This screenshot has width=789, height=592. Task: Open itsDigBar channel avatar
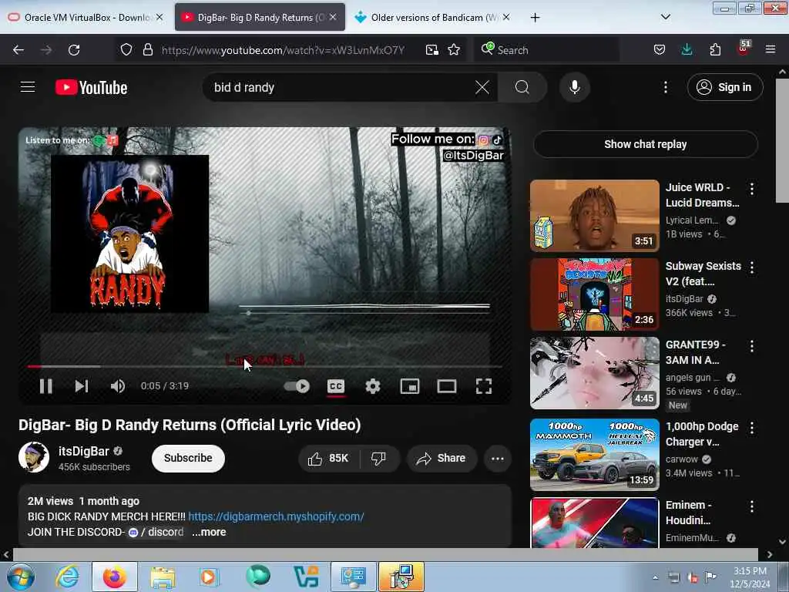coord(34,457)
